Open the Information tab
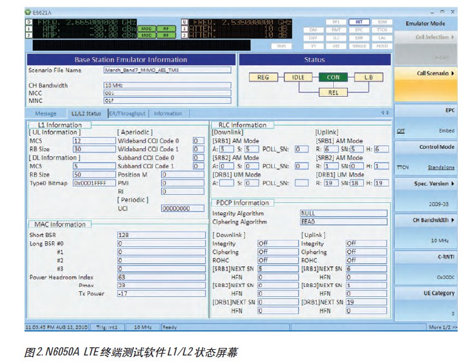 click(168, 114)
